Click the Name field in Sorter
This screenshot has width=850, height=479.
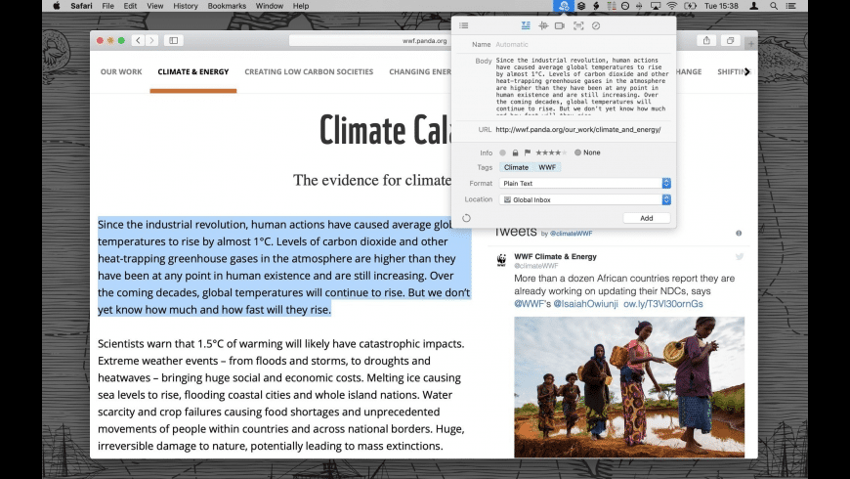(582, 45)
